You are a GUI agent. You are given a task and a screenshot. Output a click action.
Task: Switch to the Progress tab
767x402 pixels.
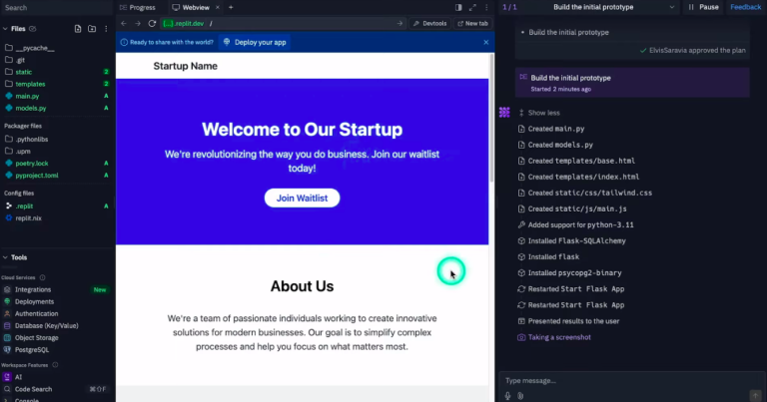[142, 7]
